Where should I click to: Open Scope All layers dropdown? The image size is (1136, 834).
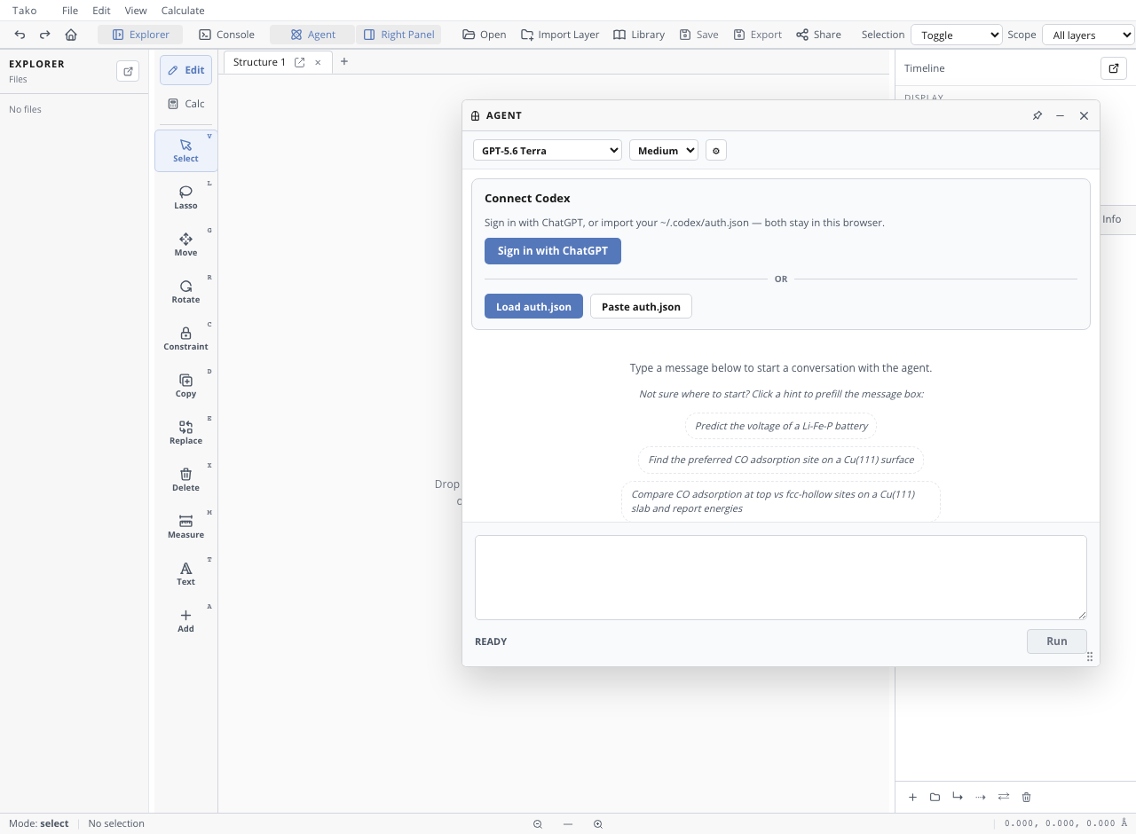click(x=1088, y=35)
